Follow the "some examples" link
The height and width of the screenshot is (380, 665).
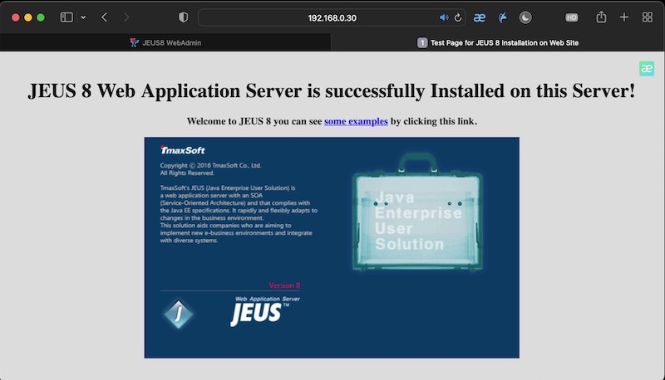(356, 121)
